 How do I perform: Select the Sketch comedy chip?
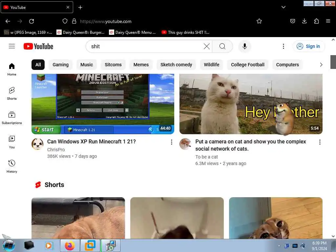pos(176,65)
